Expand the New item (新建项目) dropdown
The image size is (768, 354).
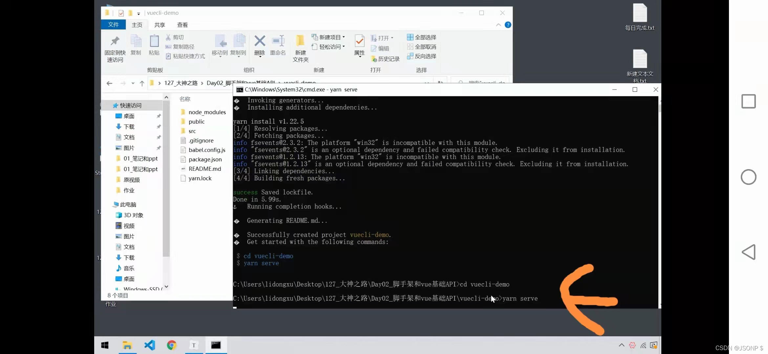328,37
